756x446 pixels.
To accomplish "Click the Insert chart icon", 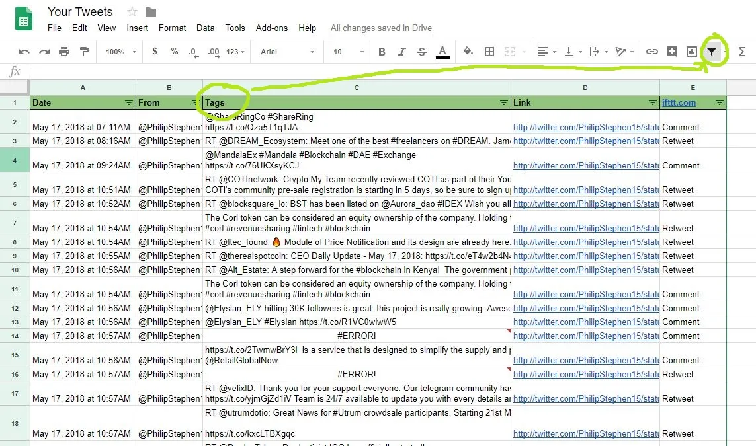I will tap(691, 52).
